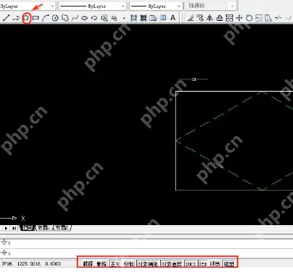Viewport: 293px width, 272px height.
Task: Switch to the 模型 model tab
Action: pyautogui.click(x=27, y=228)
